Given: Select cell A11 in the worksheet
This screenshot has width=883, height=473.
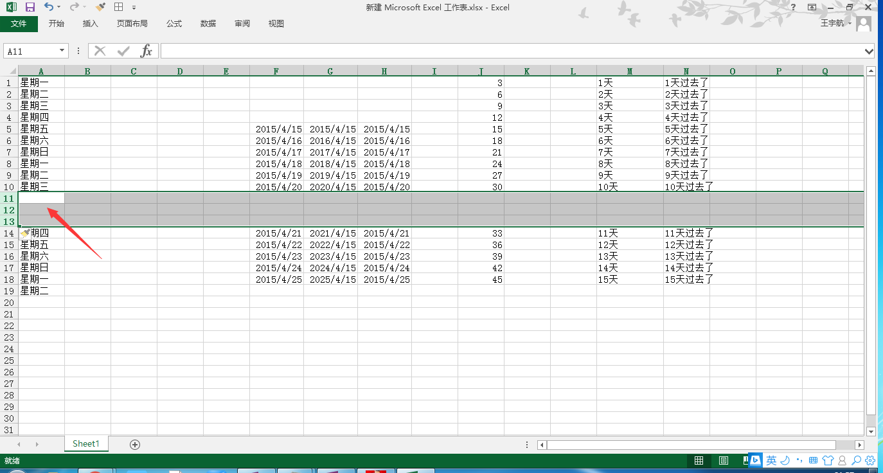Looking at the screenshot, I should coord(40,199).
